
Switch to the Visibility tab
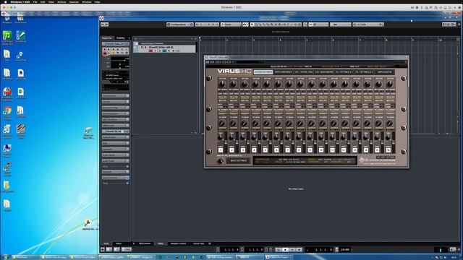(121, 38)
